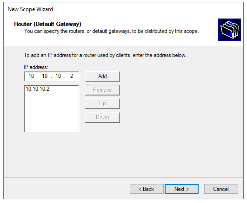Click the last octet showing 2
Viewport: 247px width, 203px height.
pos(72,76)
